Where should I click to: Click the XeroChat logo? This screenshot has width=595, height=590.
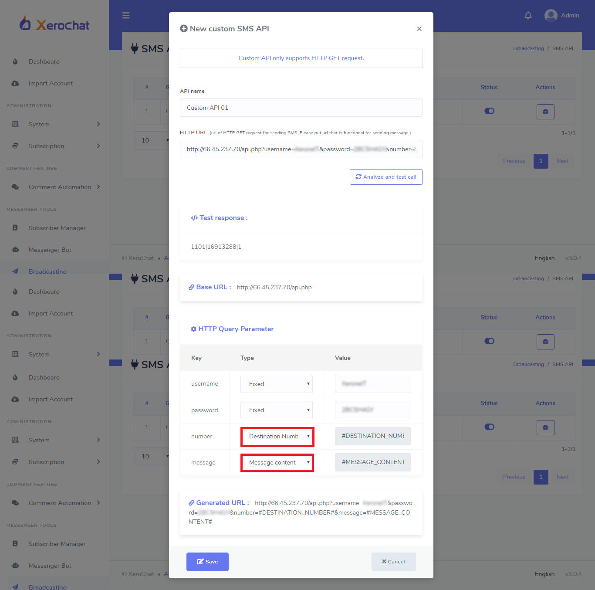(55, 24)
